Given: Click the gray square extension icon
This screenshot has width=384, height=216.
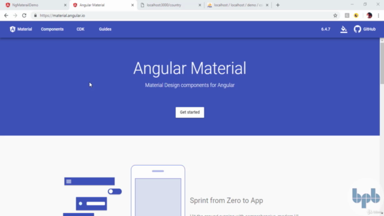Looking at the screenshot, I should 347,16.
